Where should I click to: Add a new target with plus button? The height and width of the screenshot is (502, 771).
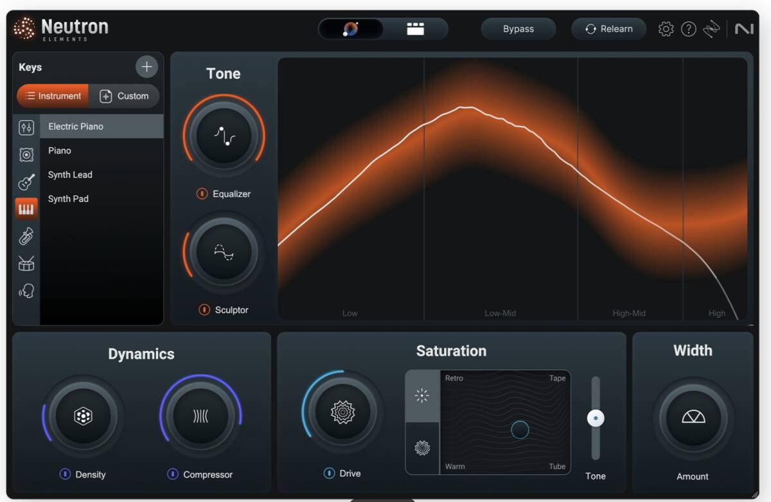(146, 66)
